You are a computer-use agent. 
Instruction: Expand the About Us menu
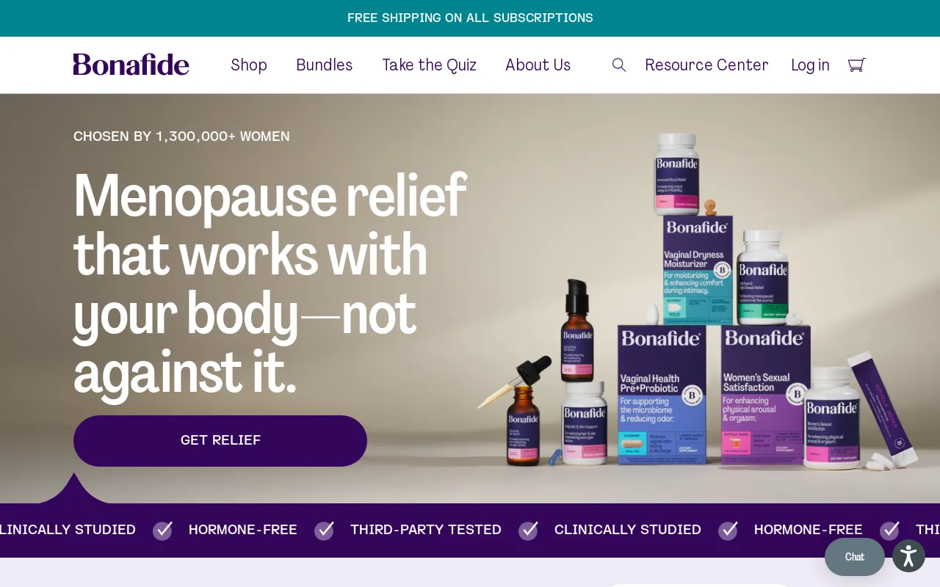click(x=538, y=65)
